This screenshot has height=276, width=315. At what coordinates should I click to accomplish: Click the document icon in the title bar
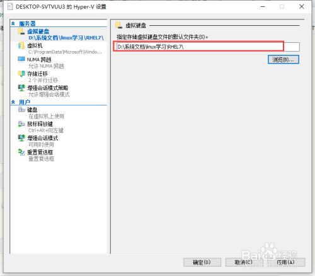[10, 7]
